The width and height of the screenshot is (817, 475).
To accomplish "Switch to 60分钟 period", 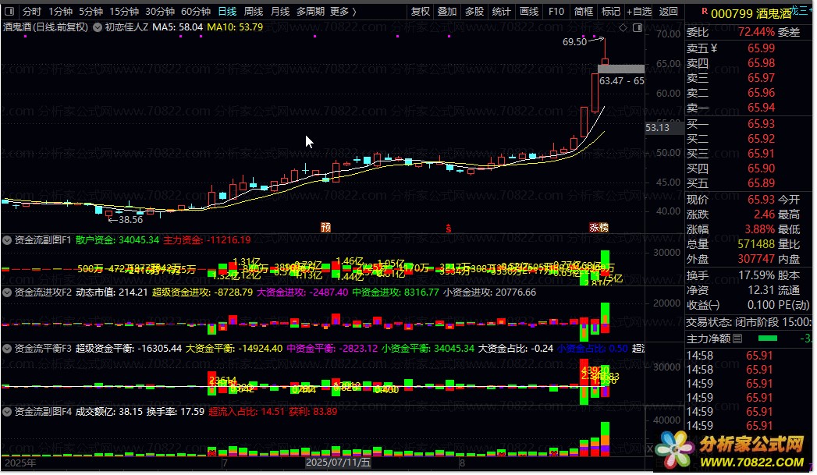I will (196, 12).
